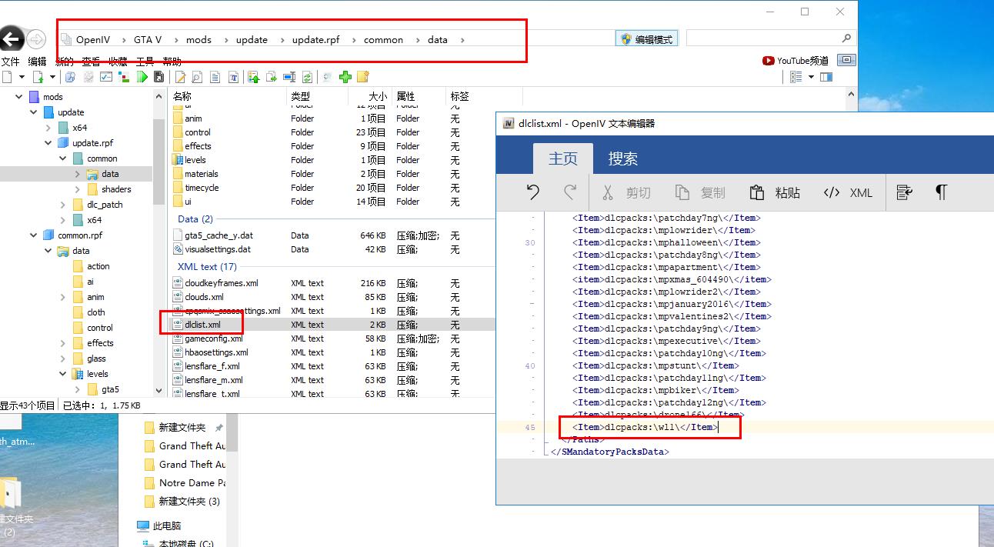Collapse the levels folder in the tree
The image size is (994, 547).
(x=63, y=374)
